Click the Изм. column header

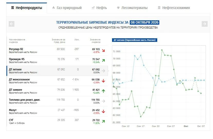pos(77,40)
